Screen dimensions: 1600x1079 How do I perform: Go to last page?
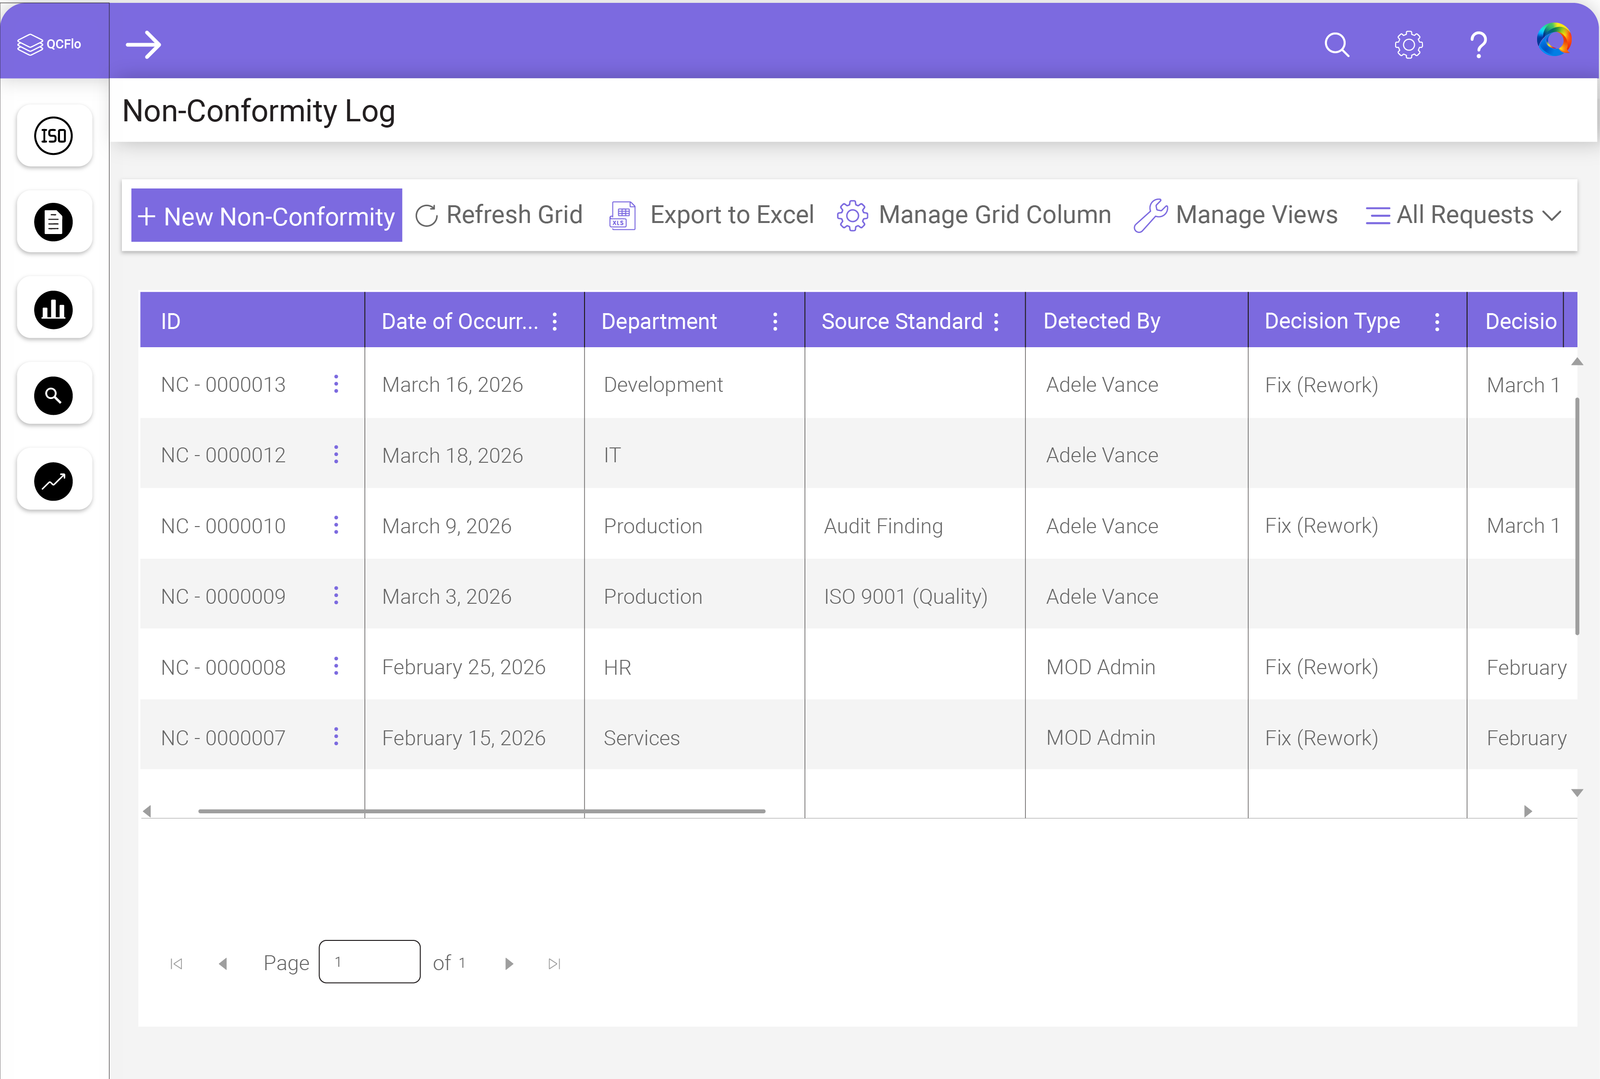[x=554, y=963]
